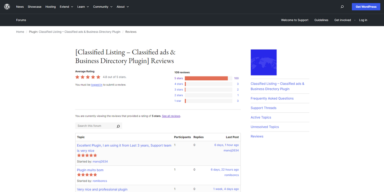Click See all reviews link
384x192 pixels.
171,116
